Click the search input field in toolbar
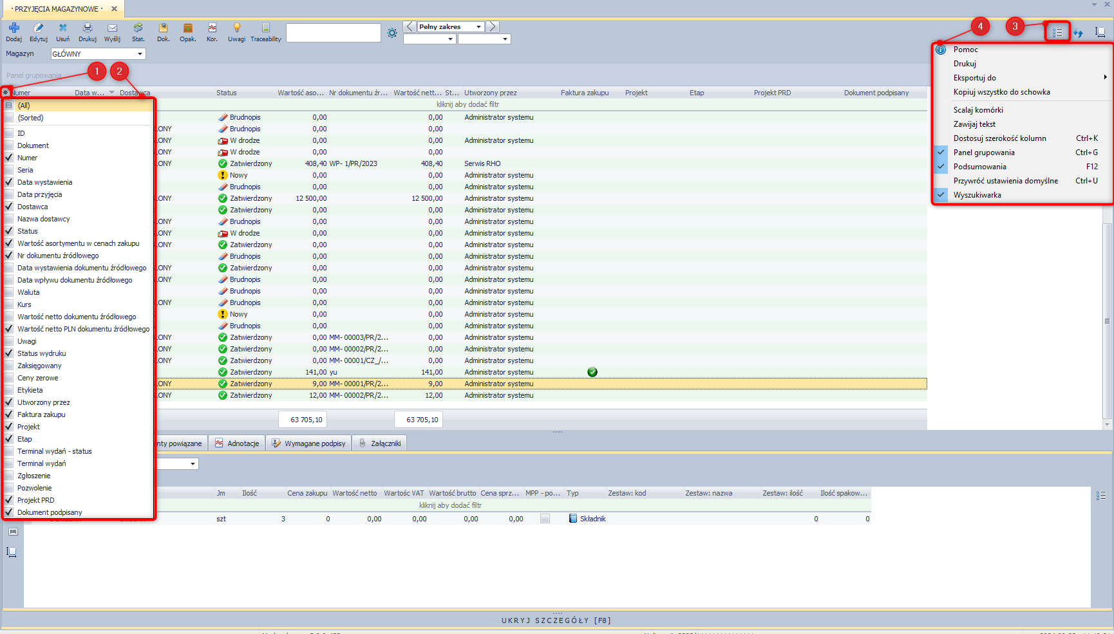Viewport: 1114px width, 634px height. pos(333,33)
